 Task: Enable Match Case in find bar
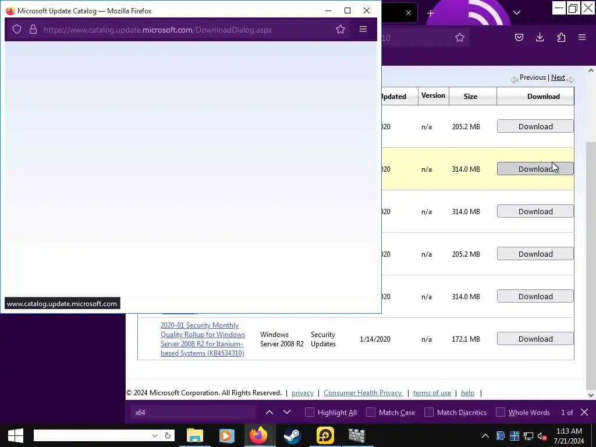point(371,413)
